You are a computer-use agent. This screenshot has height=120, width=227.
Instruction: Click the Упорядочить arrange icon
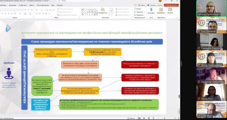click(102, 11)
